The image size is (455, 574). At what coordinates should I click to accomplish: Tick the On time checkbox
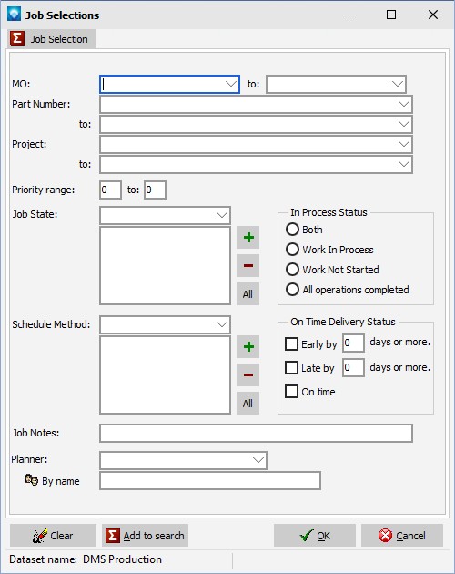point(291,392)
